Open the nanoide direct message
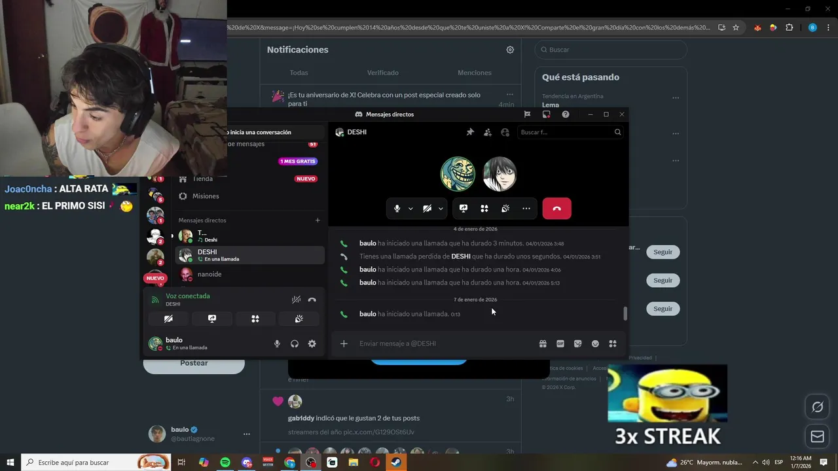This screenshot has width=838, height=471. coord(251,274)
